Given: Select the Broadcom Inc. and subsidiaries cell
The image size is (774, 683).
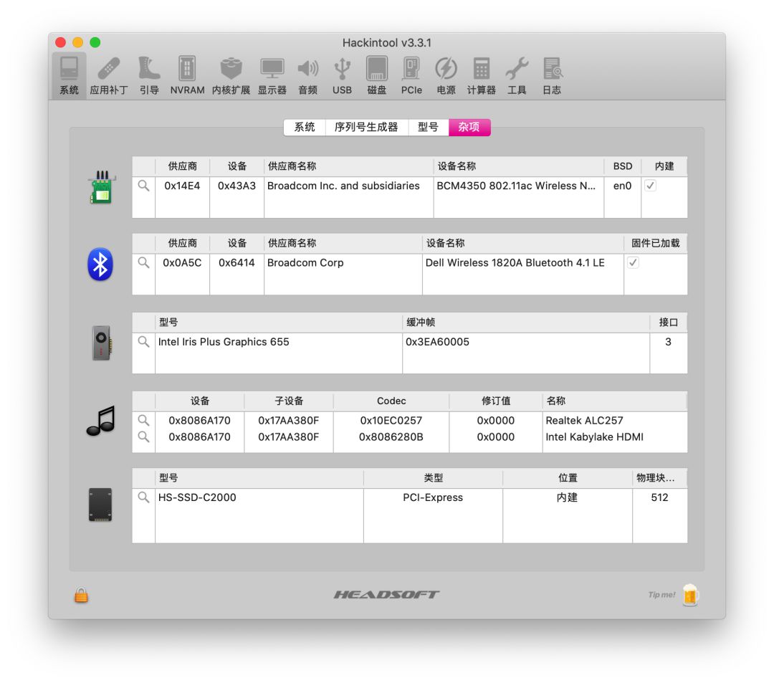Looking at the screenshot, I should point(348,186).
